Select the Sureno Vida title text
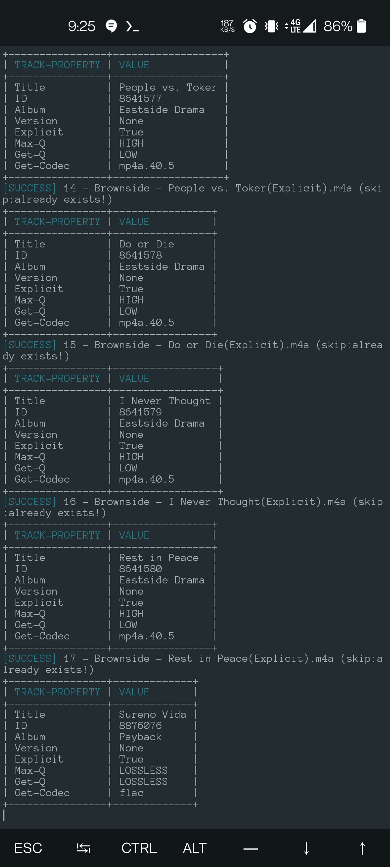This screenshot has height=867, width=390. (x=153, y=714)
